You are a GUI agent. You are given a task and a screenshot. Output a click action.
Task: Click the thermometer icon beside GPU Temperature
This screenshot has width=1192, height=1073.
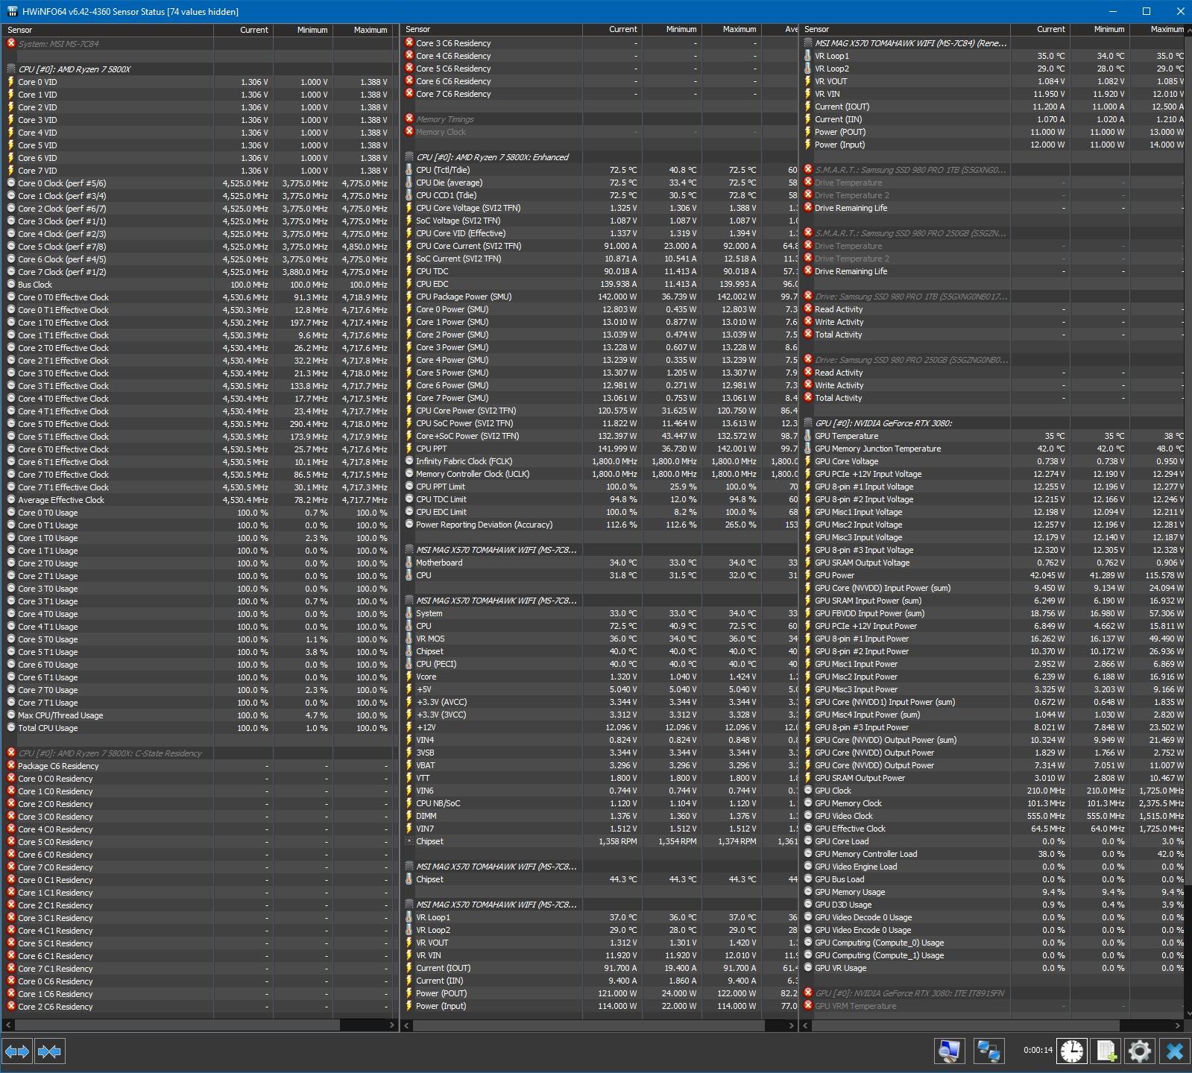pyautogui.click(x=808, y=436)
